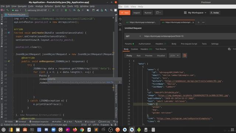Click the wrap lines icon next to JSON

[x=184, y=55]
